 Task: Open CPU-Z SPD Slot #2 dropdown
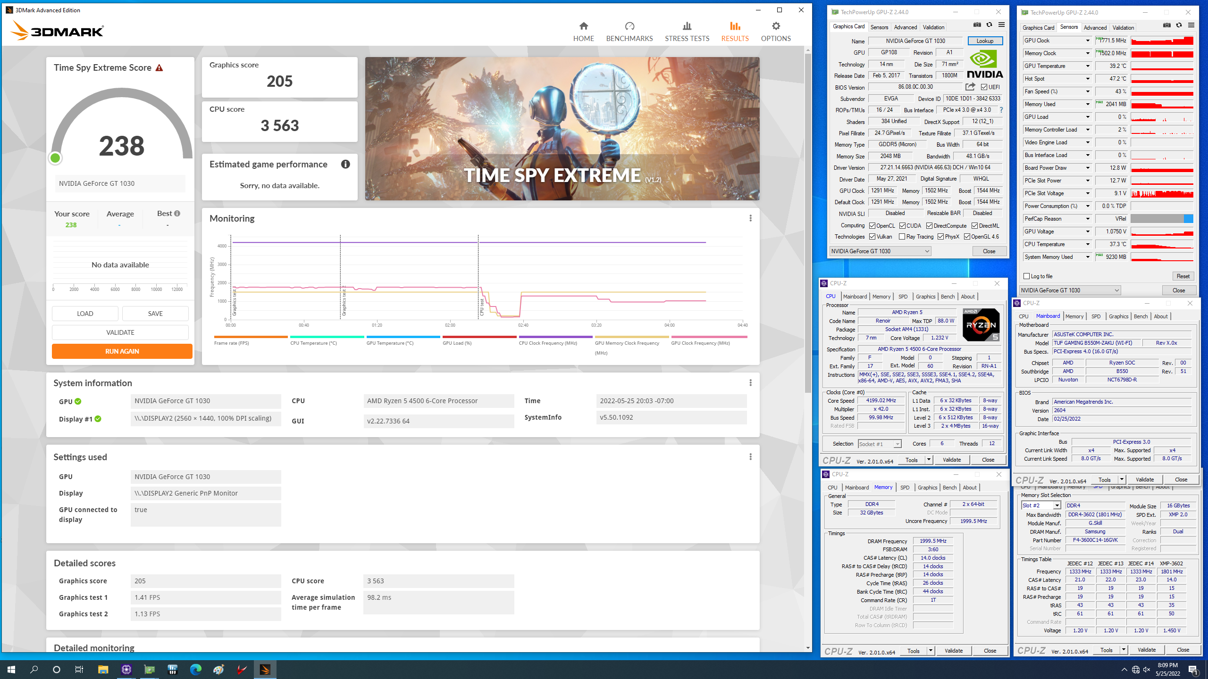[x=1041, y=505]
